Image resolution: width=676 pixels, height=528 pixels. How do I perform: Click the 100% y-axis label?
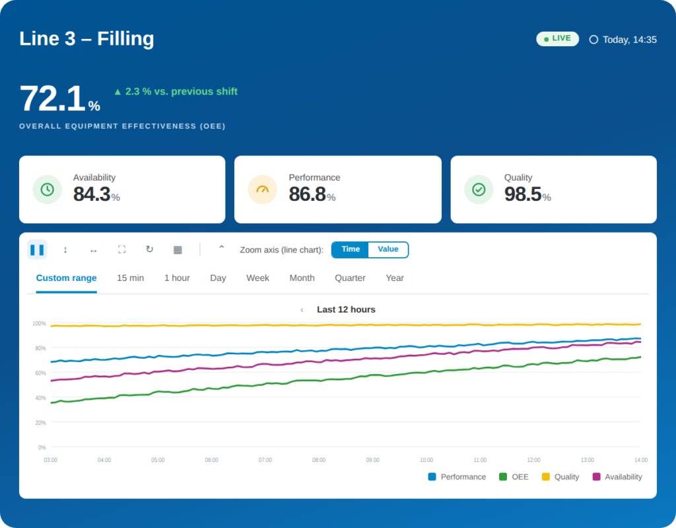coord(39,323)
